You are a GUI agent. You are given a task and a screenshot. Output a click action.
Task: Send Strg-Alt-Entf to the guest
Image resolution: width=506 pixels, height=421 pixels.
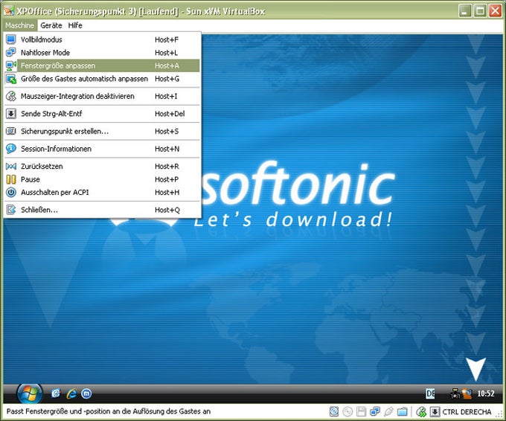click(x=102, y=114)
